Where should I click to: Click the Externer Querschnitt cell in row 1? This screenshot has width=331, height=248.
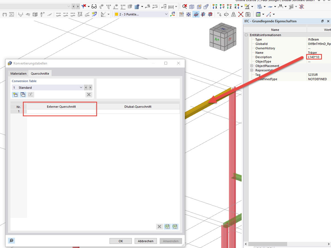click(61, 112)
